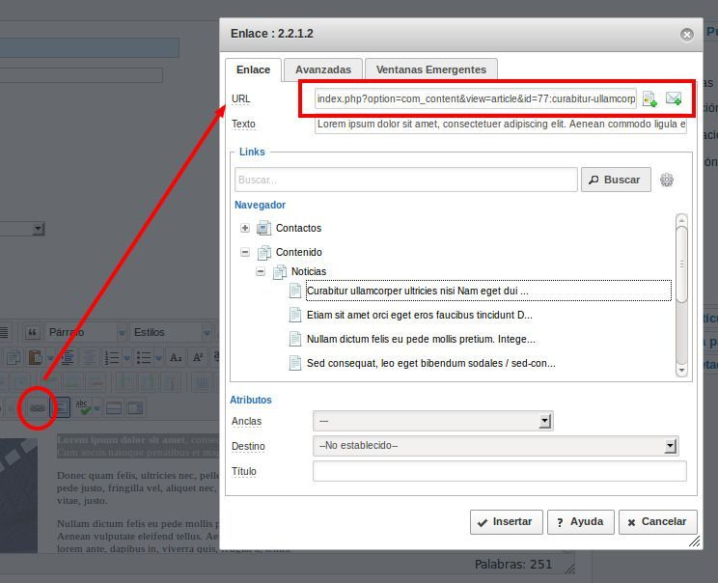Click the Contactos folder icon in Navegador
Viewport: 718px width, 583px height.
pyautogui.click(x=263, y=228)
